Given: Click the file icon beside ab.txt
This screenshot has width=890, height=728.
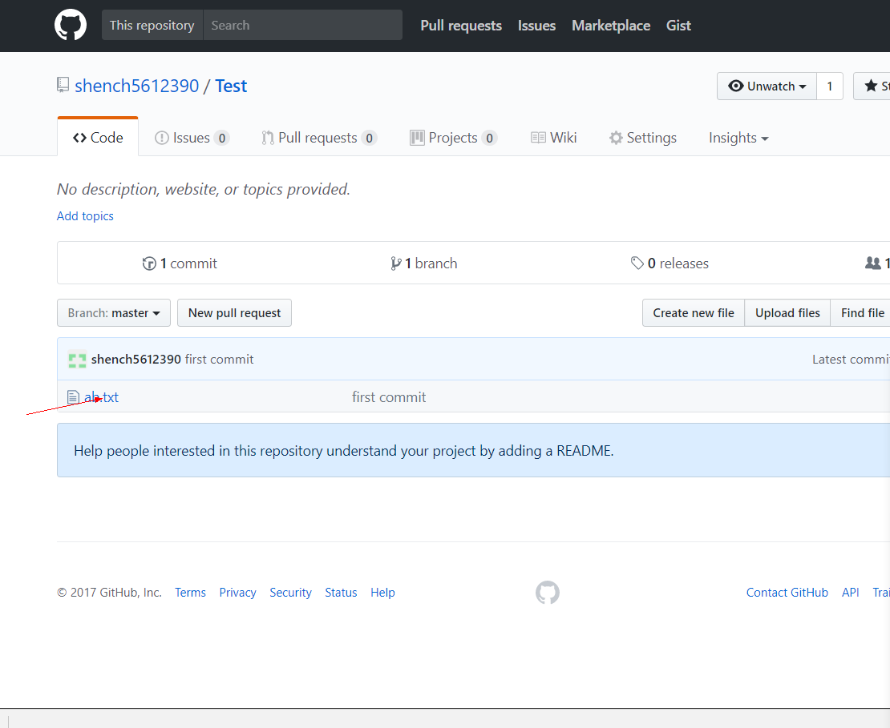Looking at the screenshot, I should click(73, 397).
